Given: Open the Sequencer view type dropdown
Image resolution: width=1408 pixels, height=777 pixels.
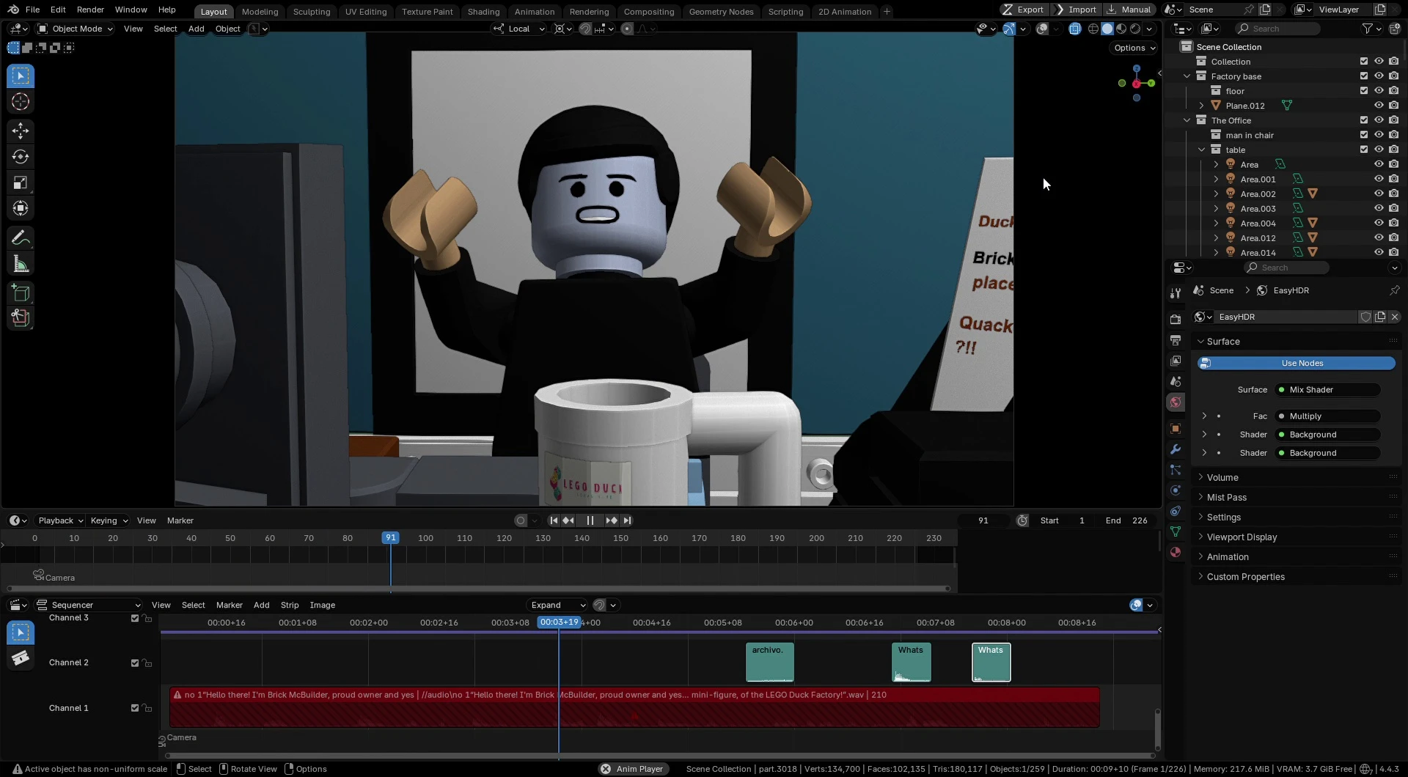Looking at the screenshot, I should pos(89,605).
